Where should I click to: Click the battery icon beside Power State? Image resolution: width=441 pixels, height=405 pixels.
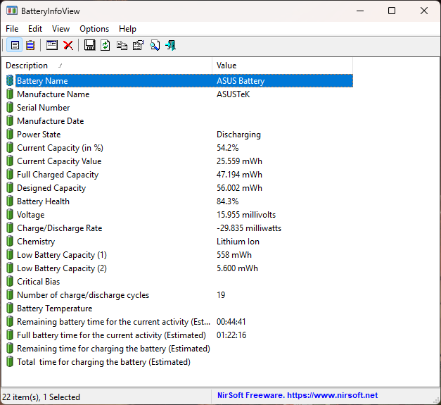(10, 134)
